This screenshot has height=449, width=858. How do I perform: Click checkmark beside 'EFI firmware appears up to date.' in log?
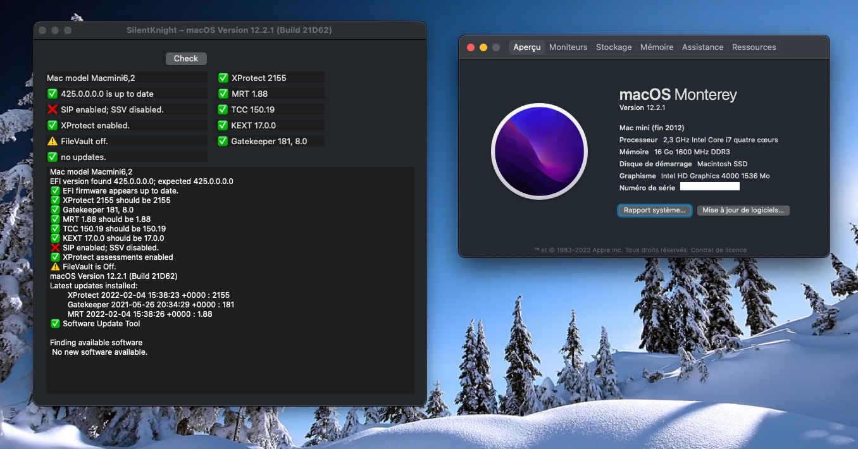(x=55, y=190)
